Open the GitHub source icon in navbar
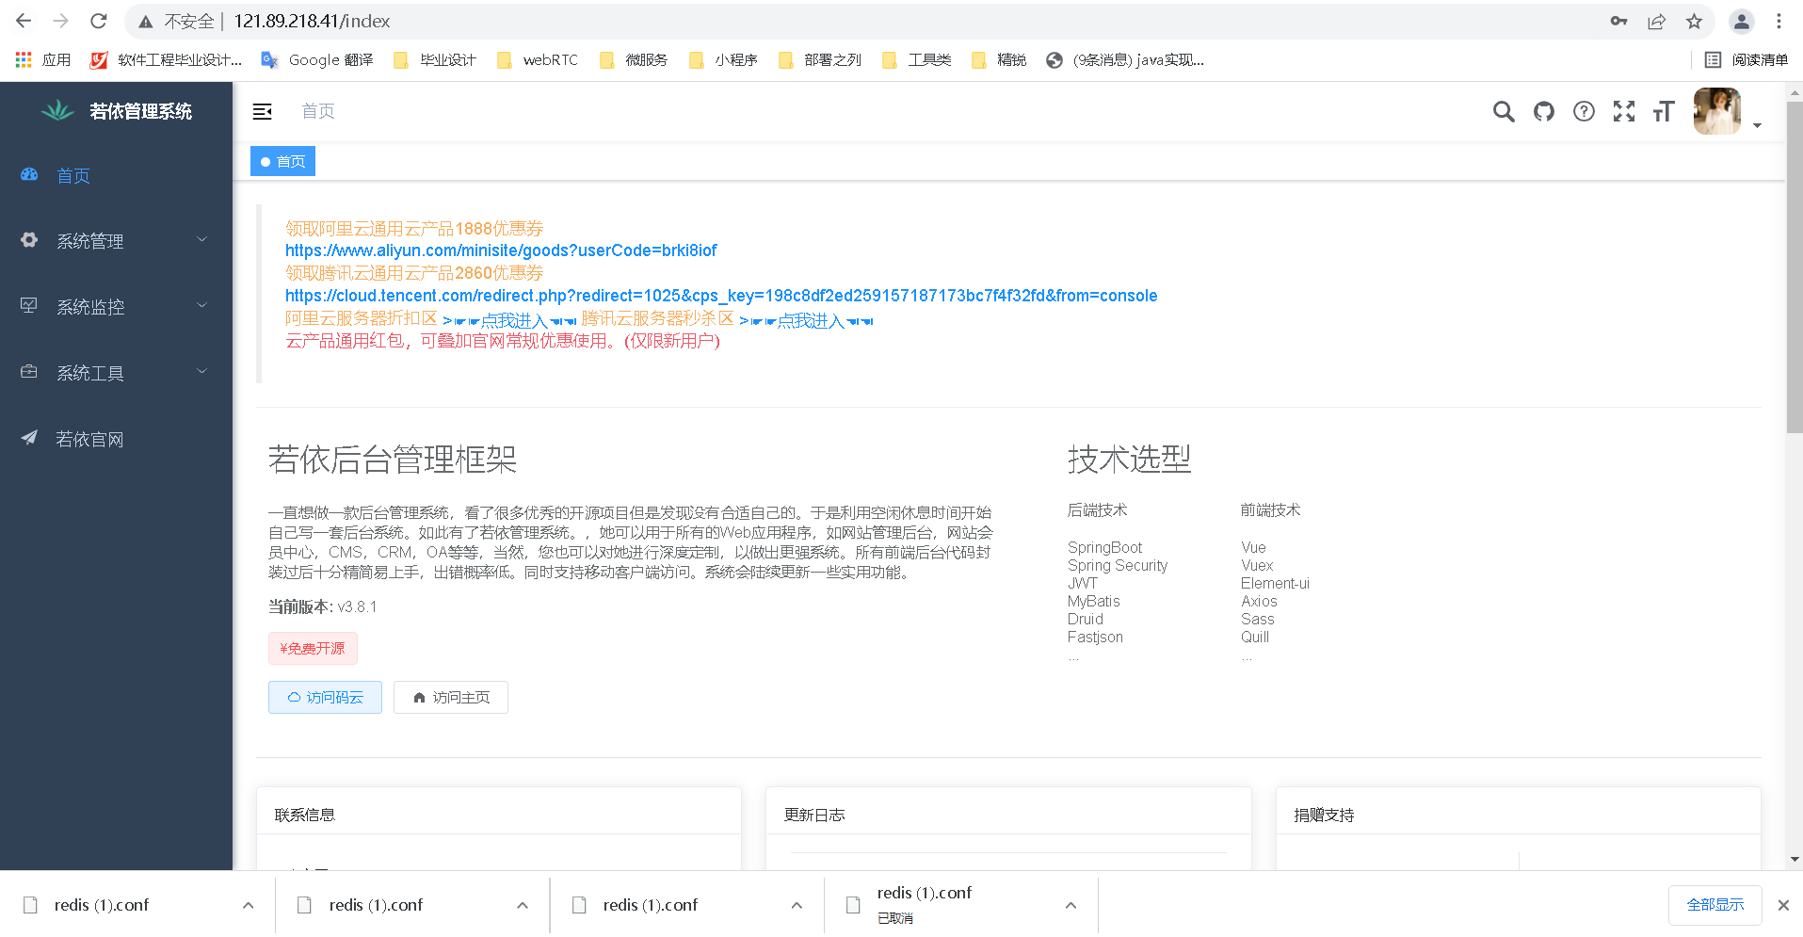Image resolution: width=1803 pixels, height=937 pixels. [1544, 111]
